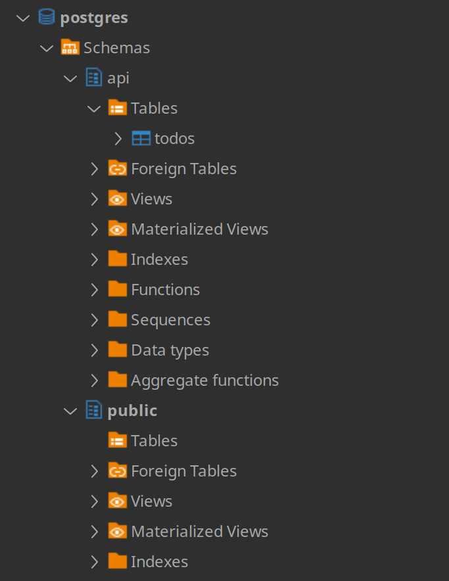Expand the Aggregate functions node
Image resolution: width=449 pixels, height=581 pixels.
coord(95,381)
